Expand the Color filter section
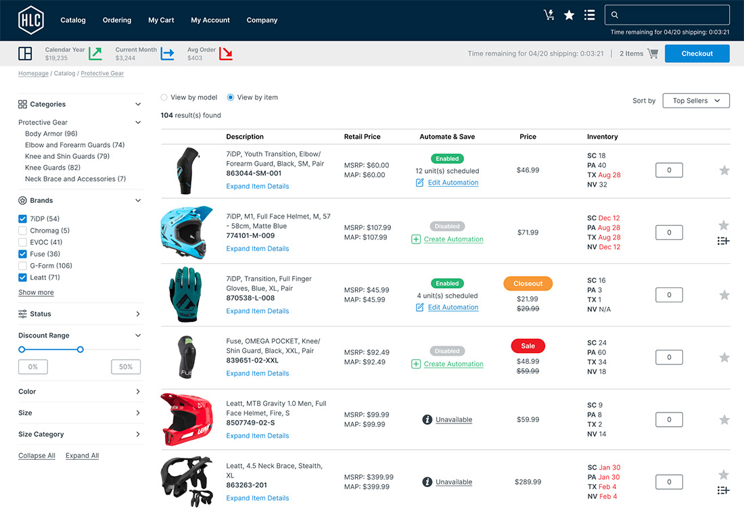This screenshot has width=744, height=514. [138, 392]
